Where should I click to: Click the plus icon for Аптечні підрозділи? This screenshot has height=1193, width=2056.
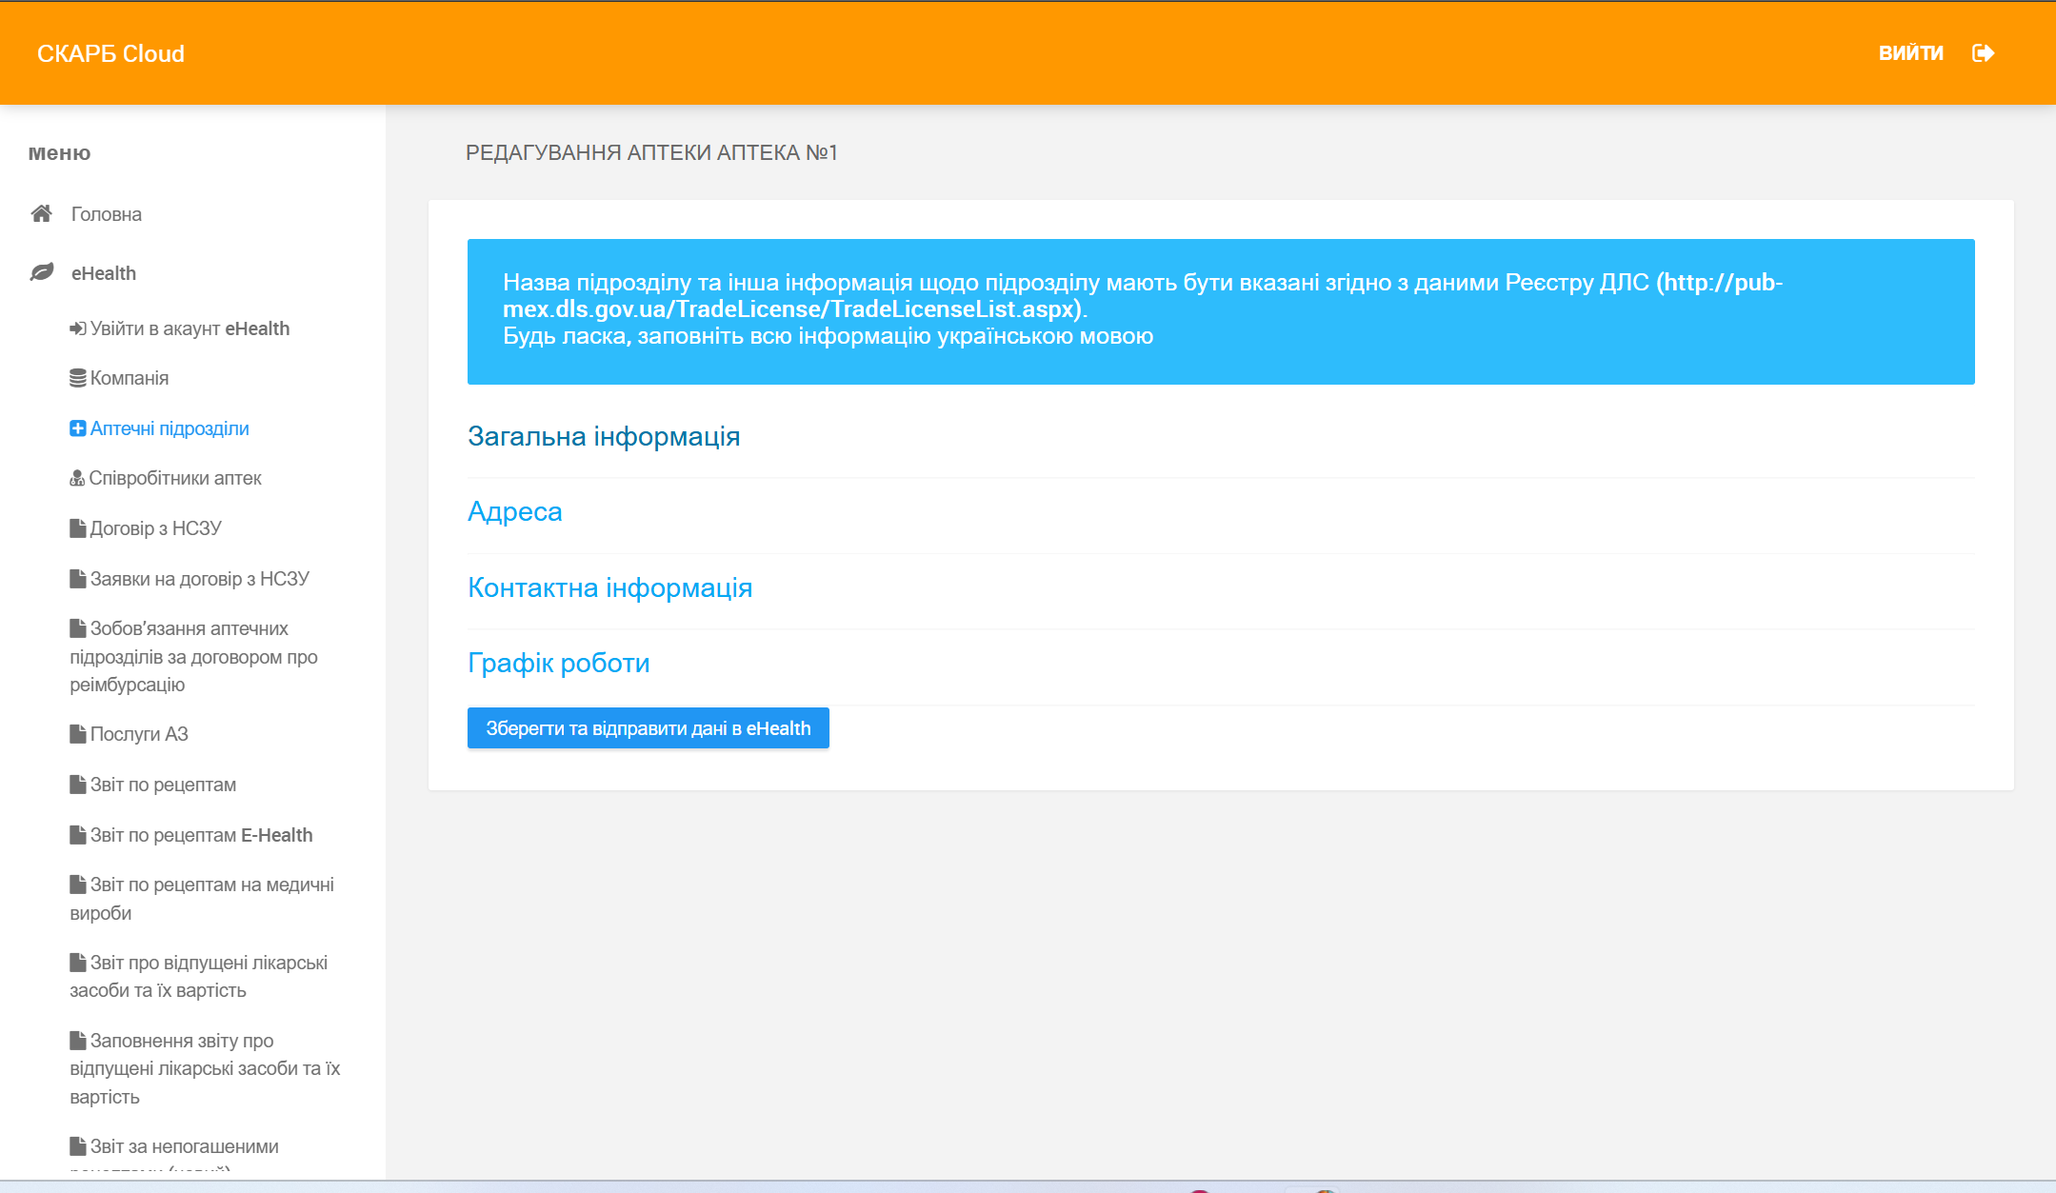(77, 428)
